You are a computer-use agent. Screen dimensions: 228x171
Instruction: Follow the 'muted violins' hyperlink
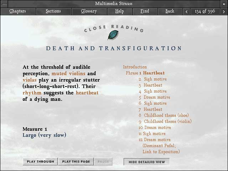point(68,73)
